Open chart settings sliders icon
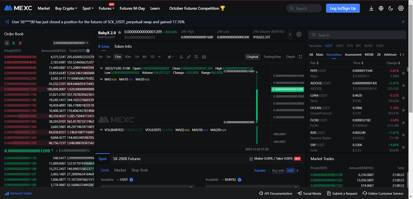413x199 pixels. (x=196, y=57)
